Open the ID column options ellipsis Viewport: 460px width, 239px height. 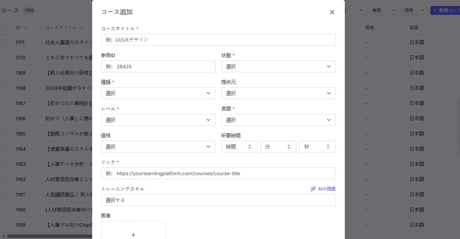pos(26,28)
